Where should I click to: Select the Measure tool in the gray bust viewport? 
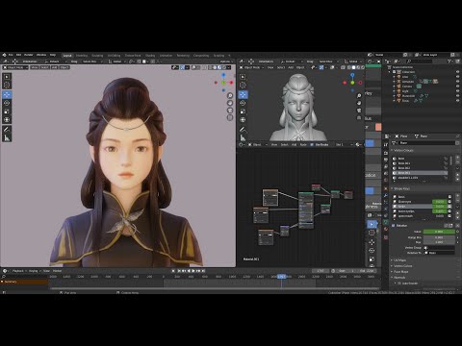pyautogui.click(x=243, y=138)
